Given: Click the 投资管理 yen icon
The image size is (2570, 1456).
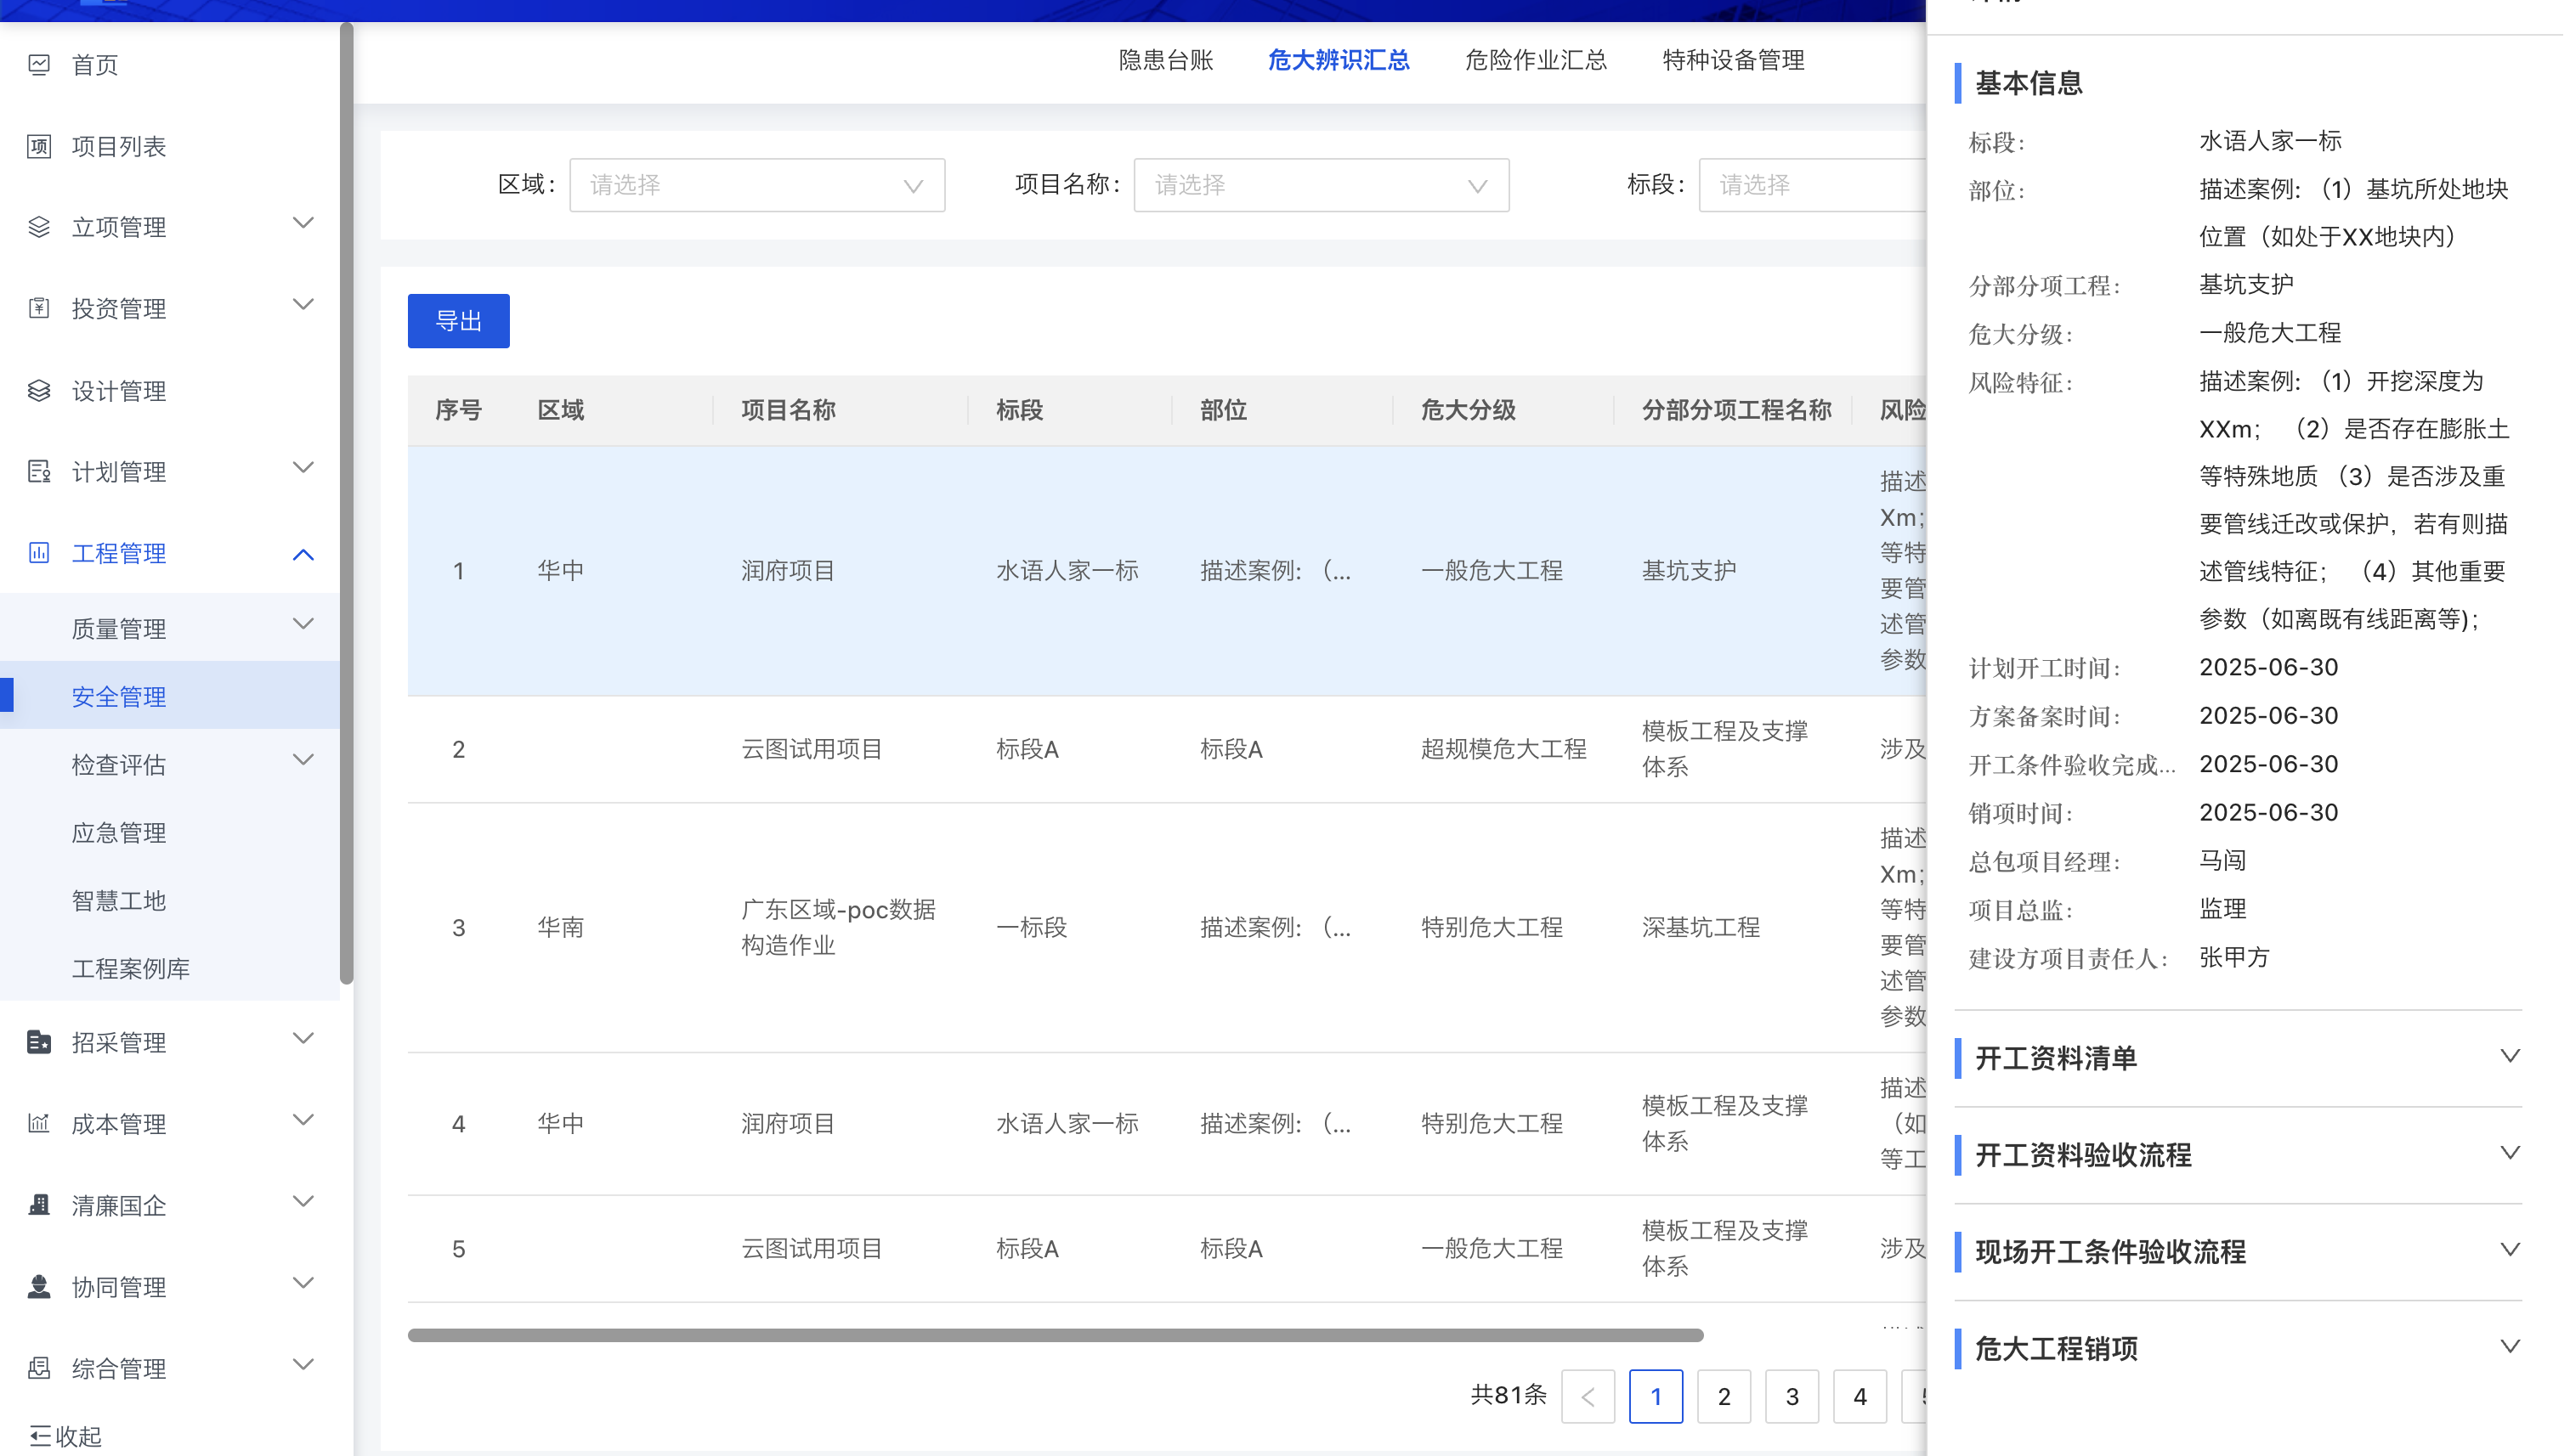Looking at the screenshot, I should (39, 308).
